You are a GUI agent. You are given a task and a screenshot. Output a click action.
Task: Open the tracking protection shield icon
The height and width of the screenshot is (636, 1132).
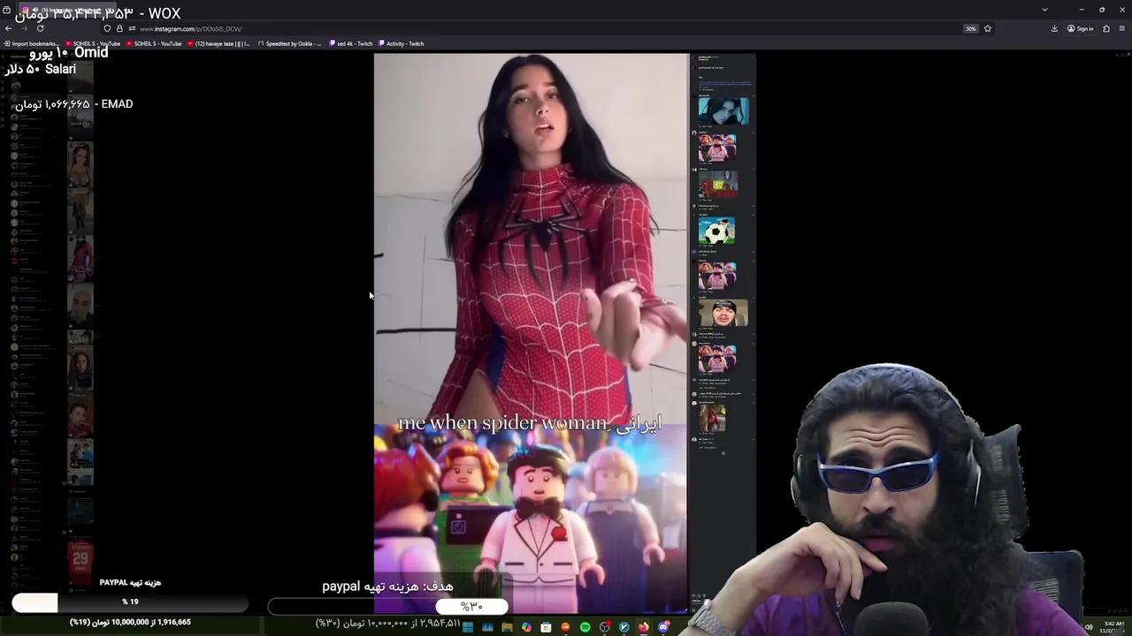tap(107, 28)
